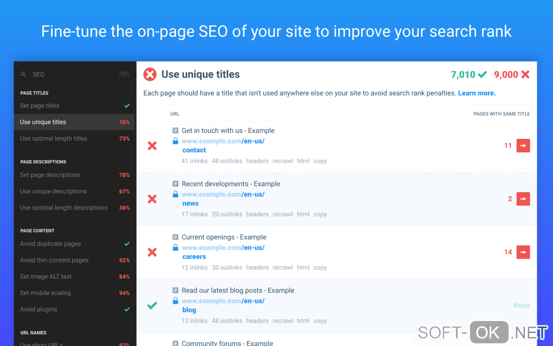Click 20 outlinks on news row
Screen dimensions: 553x346
point(227,214)
